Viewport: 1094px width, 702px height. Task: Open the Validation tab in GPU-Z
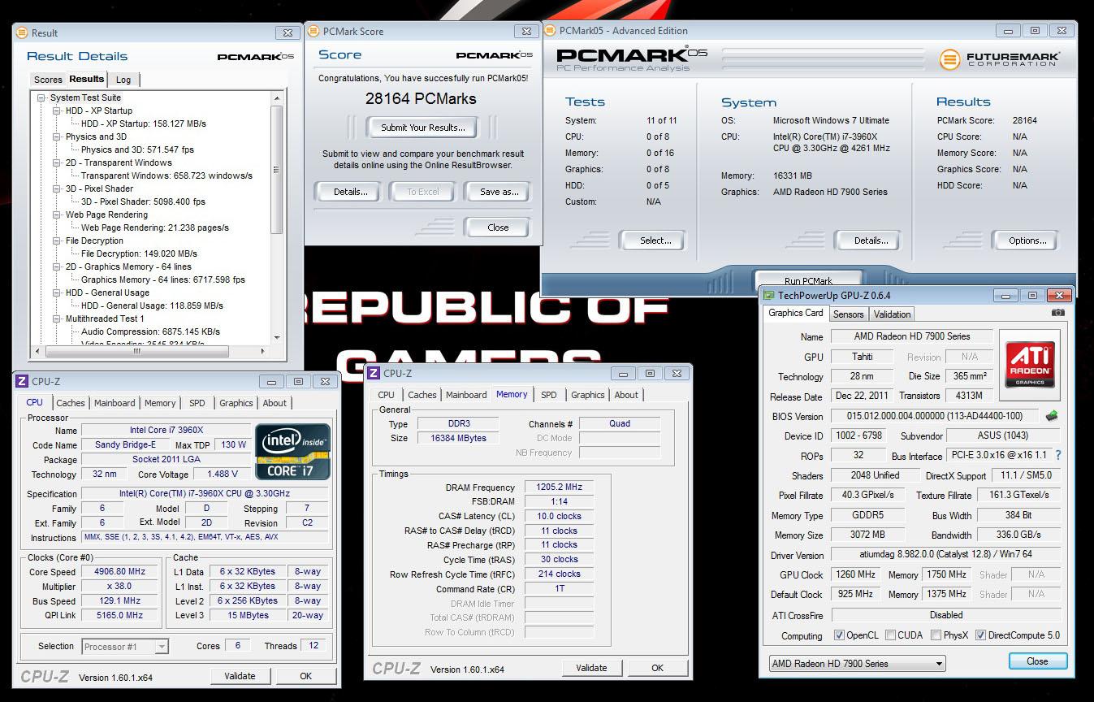pos(892,314)
